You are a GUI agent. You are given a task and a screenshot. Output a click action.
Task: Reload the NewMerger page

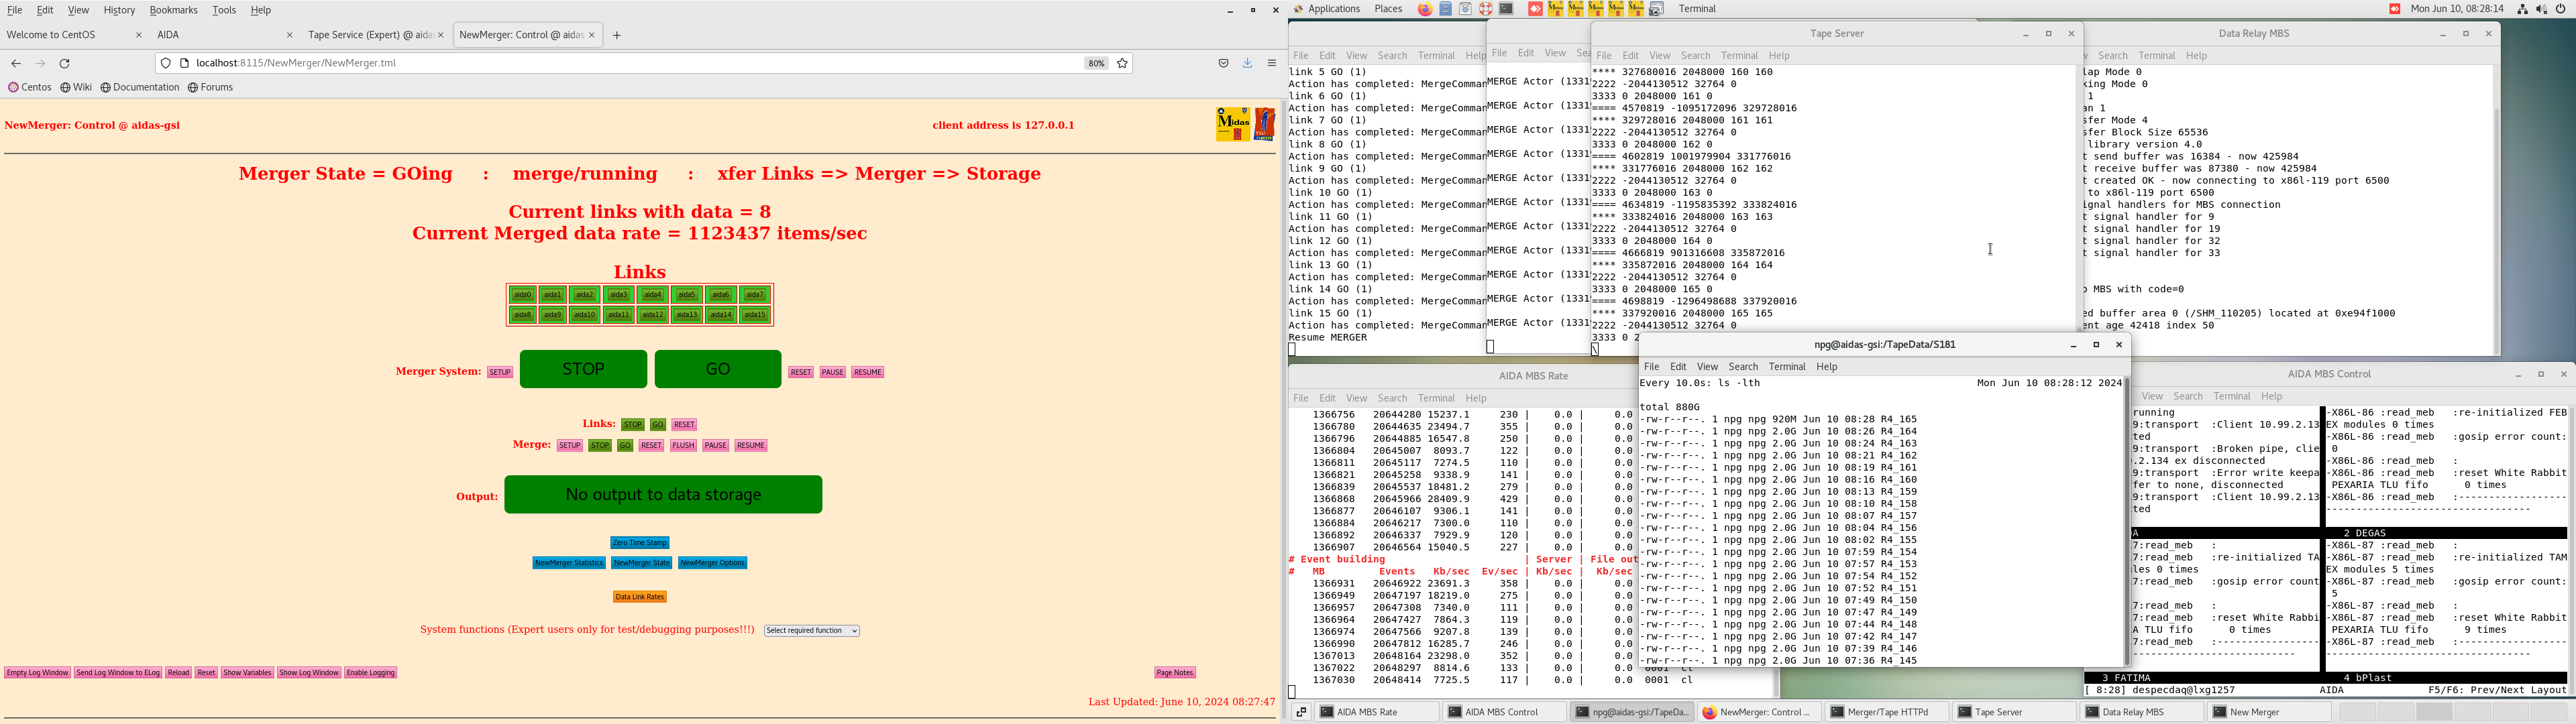(x=65, y=64)
